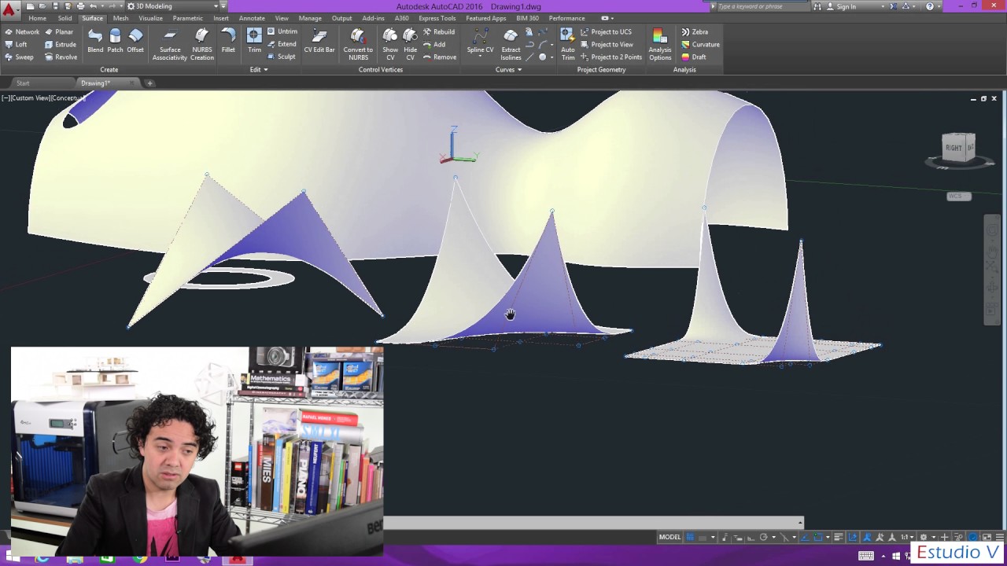
Task: Select the Network surface tool
Action: coord(22,32)
